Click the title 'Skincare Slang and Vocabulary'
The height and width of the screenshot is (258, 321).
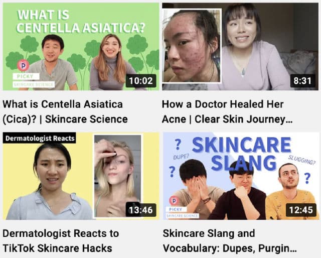click(x=230, y=241)
